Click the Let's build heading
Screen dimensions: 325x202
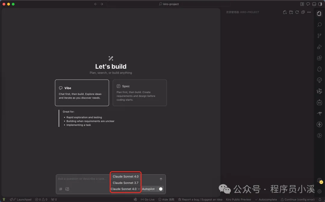(111, 66)
